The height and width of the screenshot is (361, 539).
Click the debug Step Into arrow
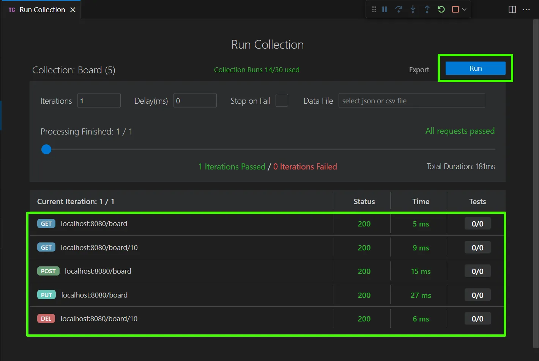pyautogui.click(x=413, y=9)
